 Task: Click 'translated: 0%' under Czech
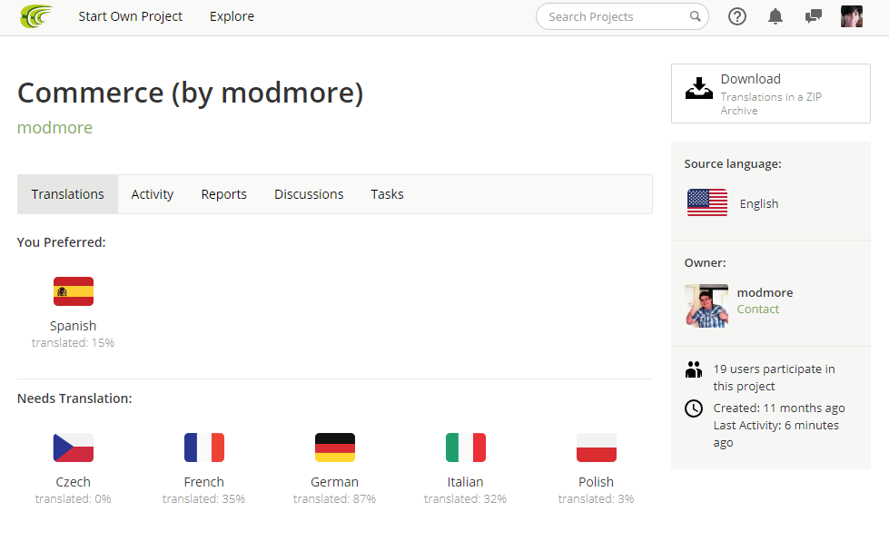[74, 499]
